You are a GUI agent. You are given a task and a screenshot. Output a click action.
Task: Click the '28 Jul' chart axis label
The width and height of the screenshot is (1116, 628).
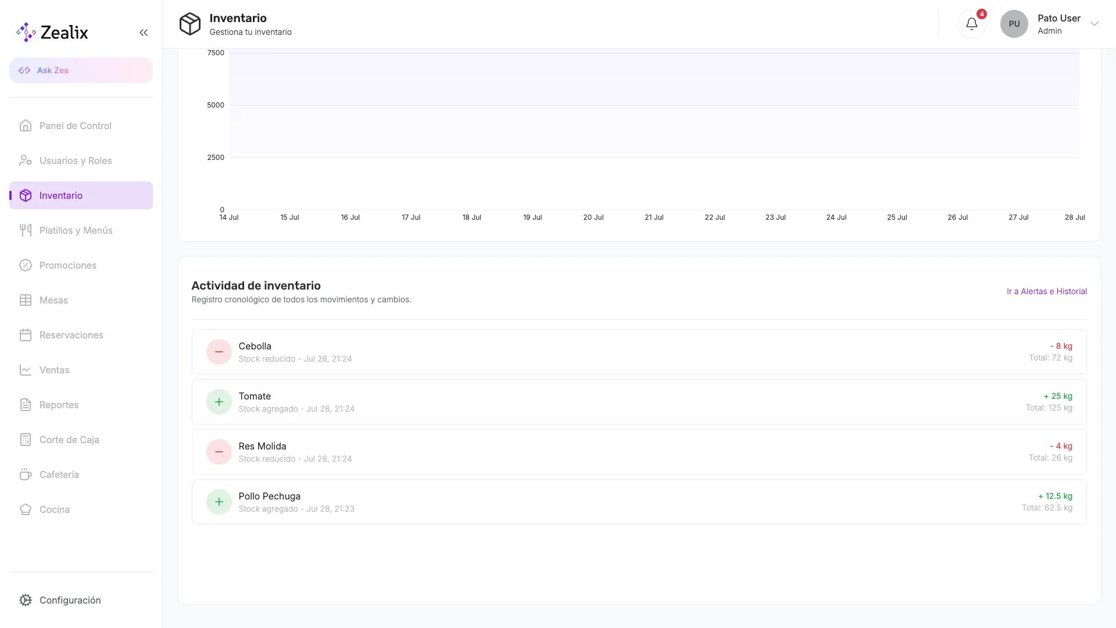(x=1075, y=217)
